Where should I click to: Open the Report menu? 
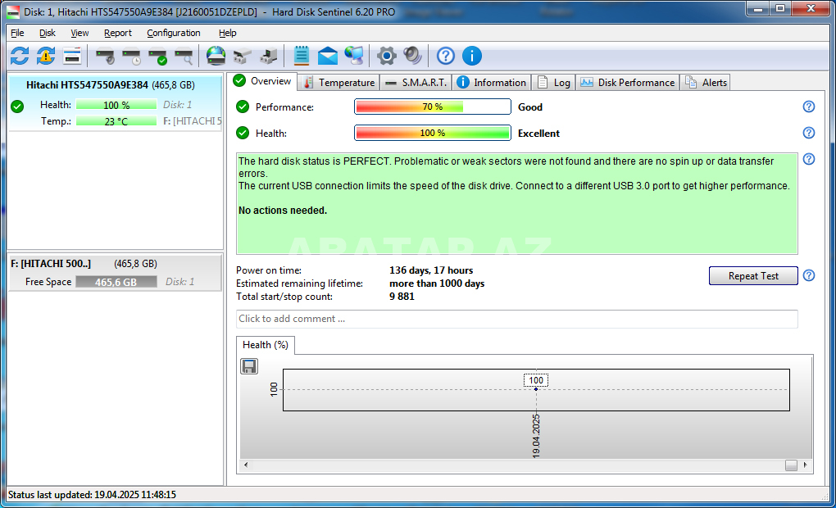click(x=118, y=33)
